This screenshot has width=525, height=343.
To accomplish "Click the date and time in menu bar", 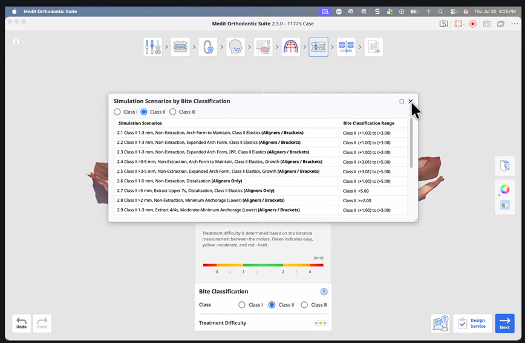I will pyautogui.click(x=495, y=11).
